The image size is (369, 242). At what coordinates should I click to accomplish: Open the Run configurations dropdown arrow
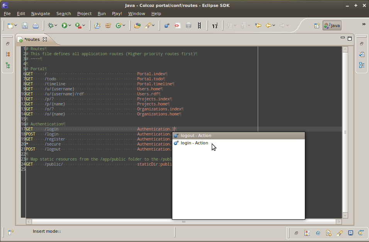(70, 26)
